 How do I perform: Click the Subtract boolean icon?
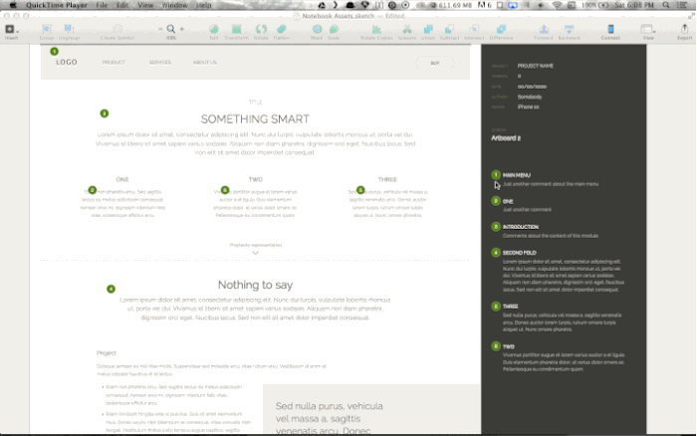[449, 29]
